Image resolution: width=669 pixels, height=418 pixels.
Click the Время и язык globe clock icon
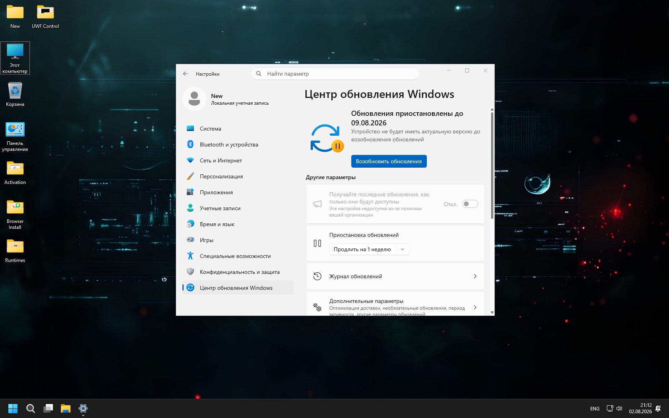[x=190, y=224]
